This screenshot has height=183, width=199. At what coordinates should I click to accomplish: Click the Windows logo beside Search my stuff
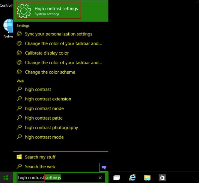(19, 157)
